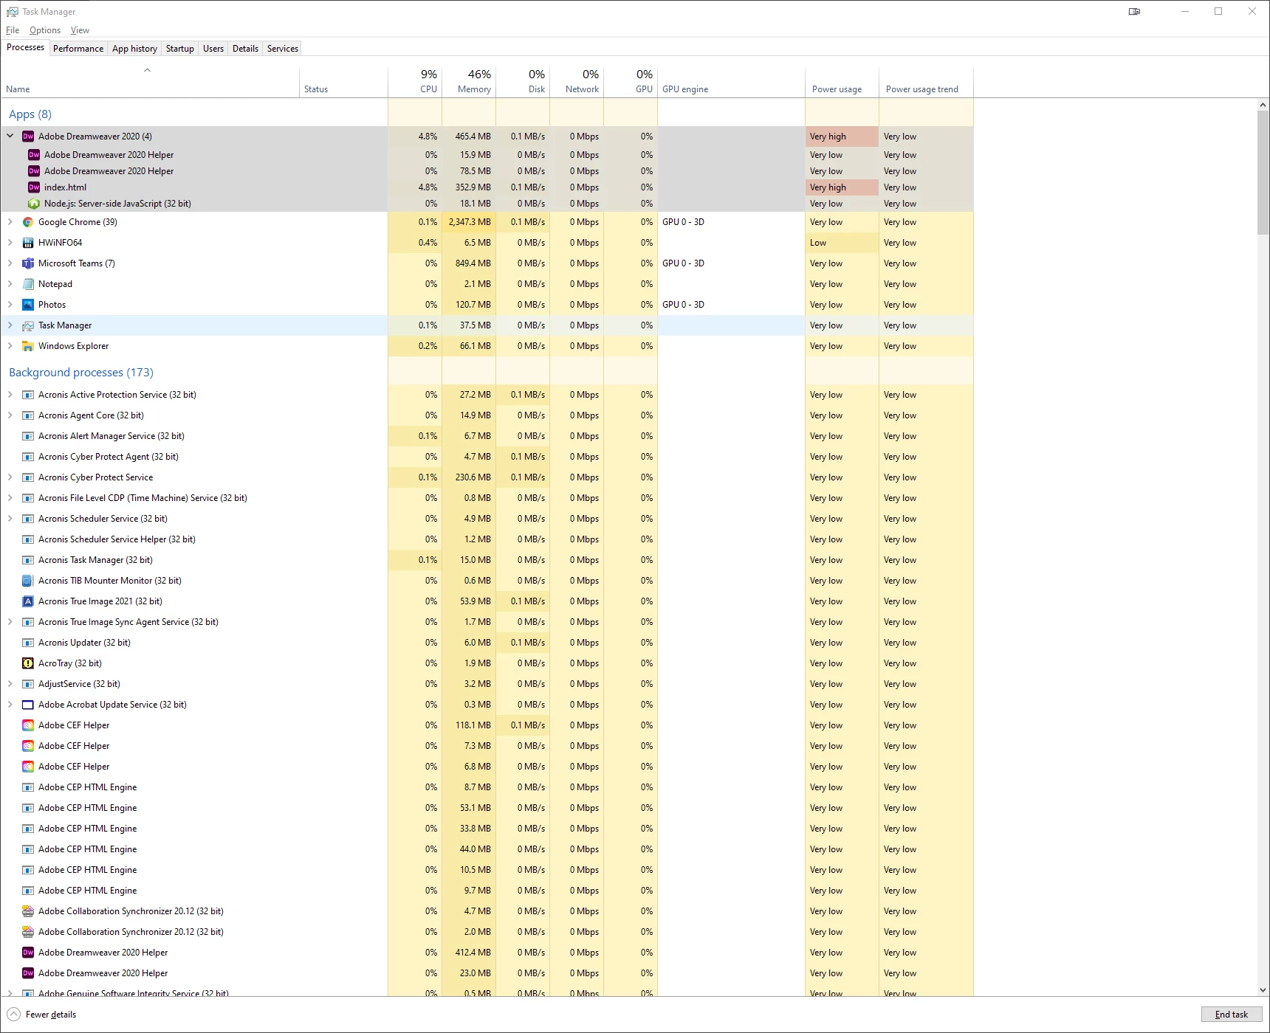Viewport: 1270px width, 1033px height.
Task: Click the Background processes (173) heading
Action: [81, 373]
